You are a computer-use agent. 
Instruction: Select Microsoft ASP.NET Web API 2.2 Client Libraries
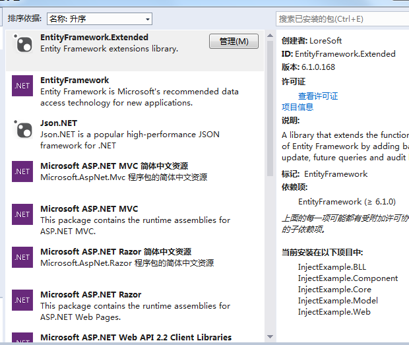(x=136, y=337)
